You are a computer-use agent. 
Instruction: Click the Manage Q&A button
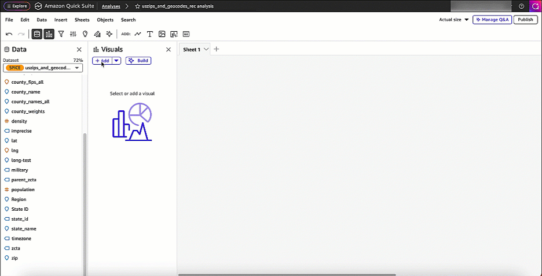(x=492, y=20)
